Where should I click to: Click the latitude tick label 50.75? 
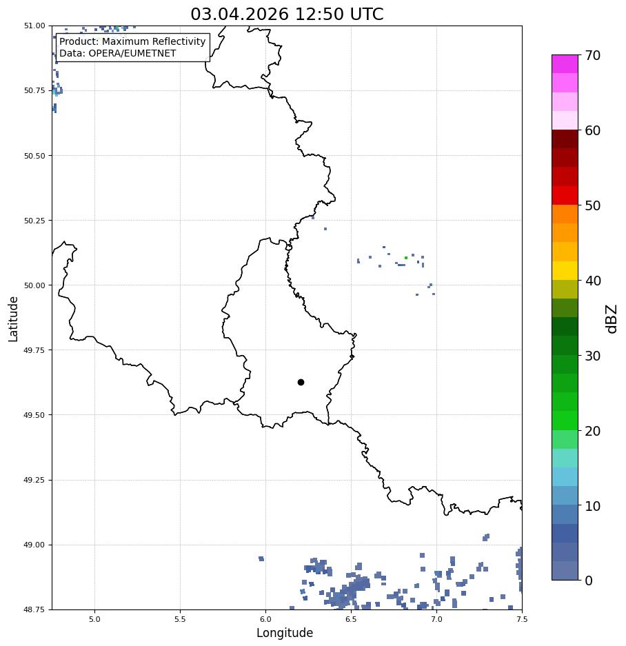[34, 90]
